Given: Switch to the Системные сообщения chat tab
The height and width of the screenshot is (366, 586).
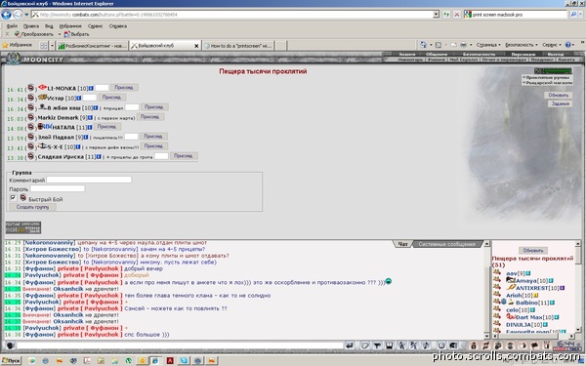Looking at the screenshot, I should tap(447, 244).
